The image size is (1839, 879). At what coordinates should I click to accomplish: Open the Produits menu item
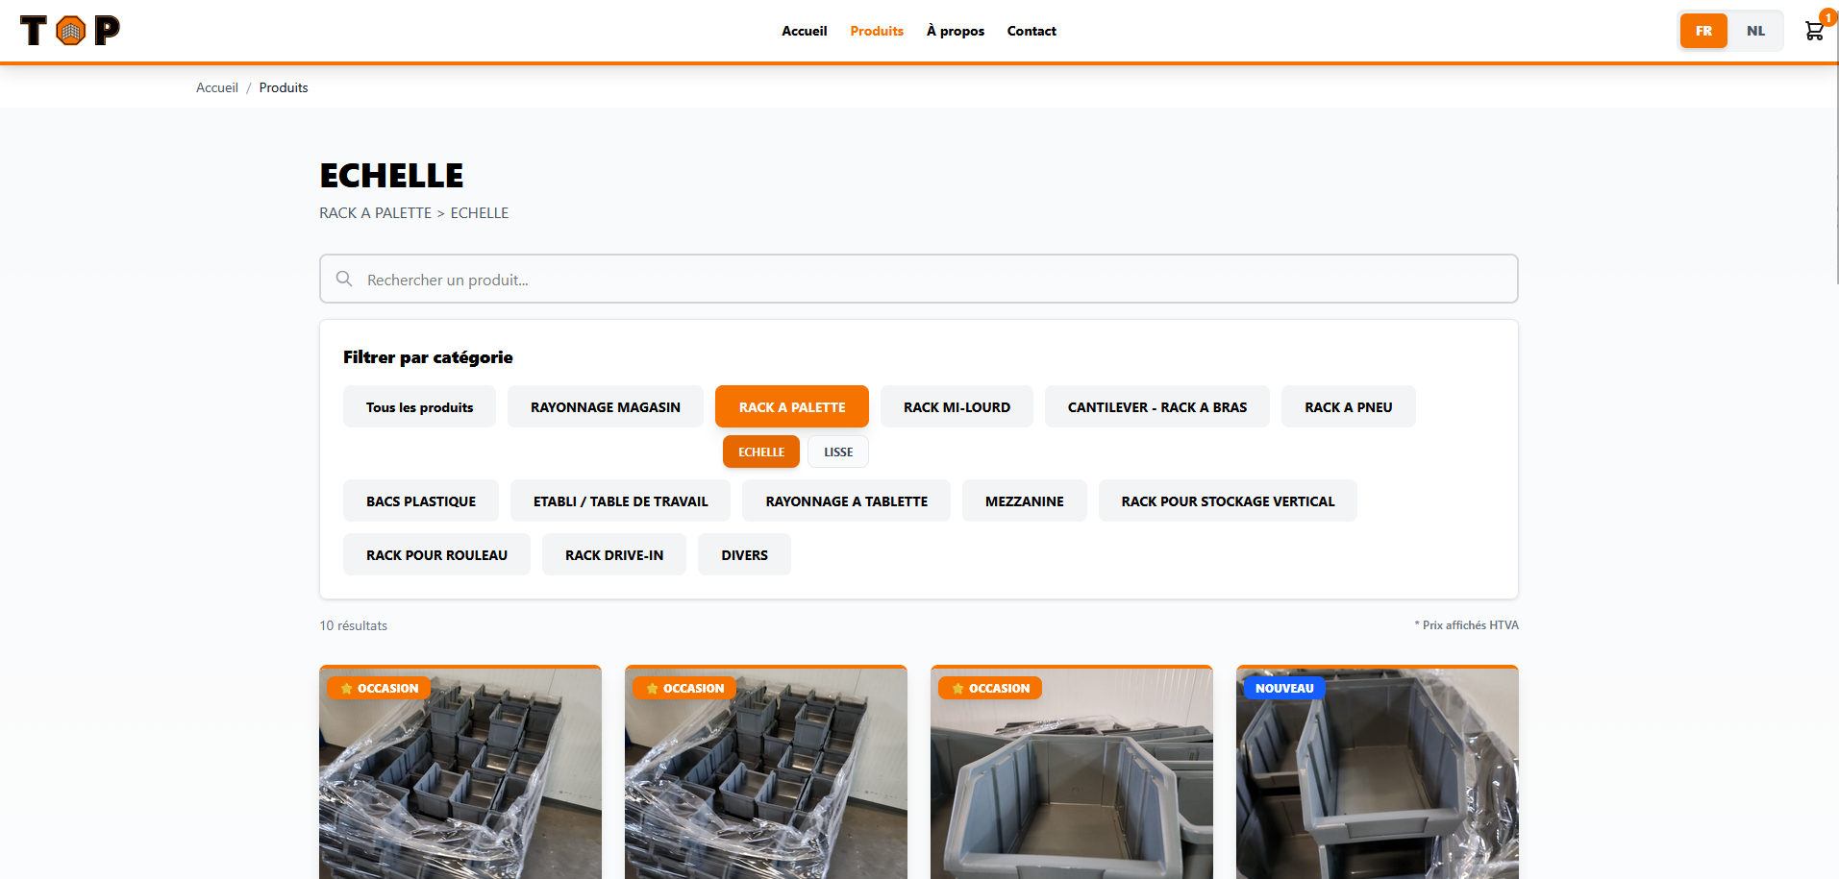point(876,30)
